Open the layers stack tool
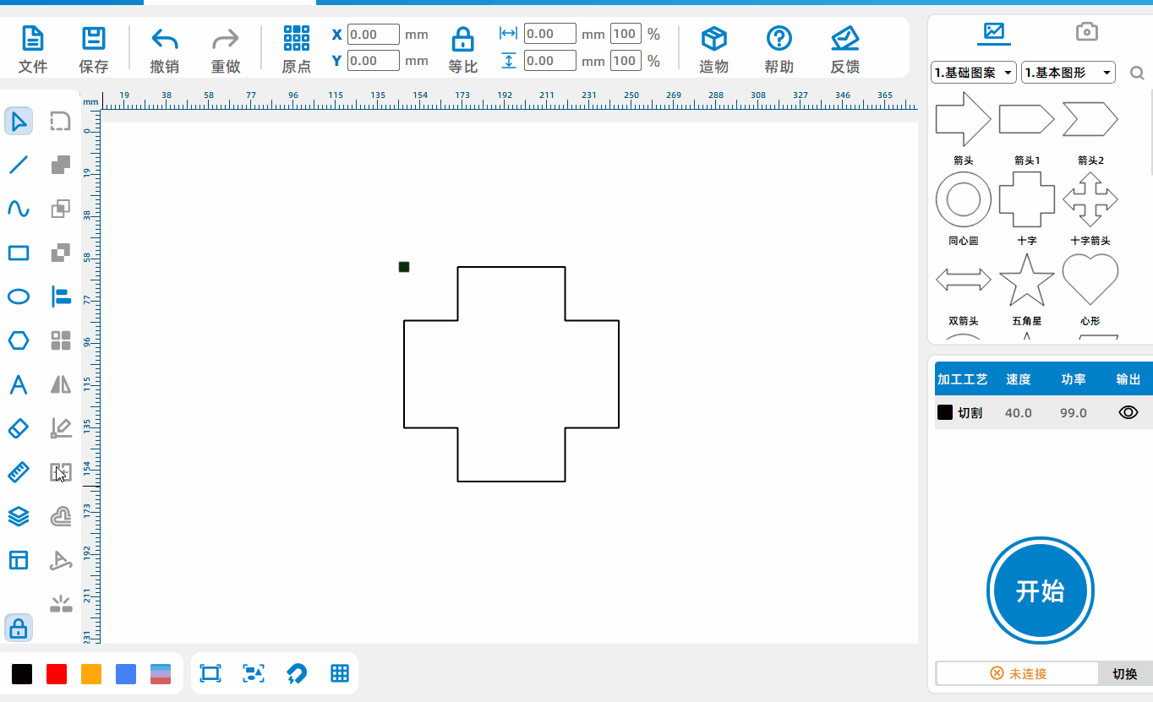1153x702 pixels. pyautogui.click(x=19, y=516)
